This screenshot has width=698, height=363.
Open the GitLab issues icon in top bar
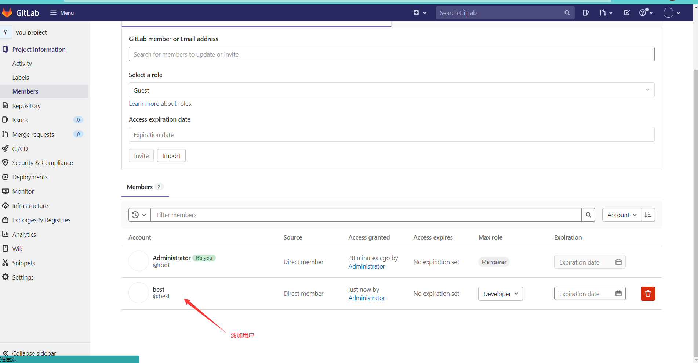[585, 12]
